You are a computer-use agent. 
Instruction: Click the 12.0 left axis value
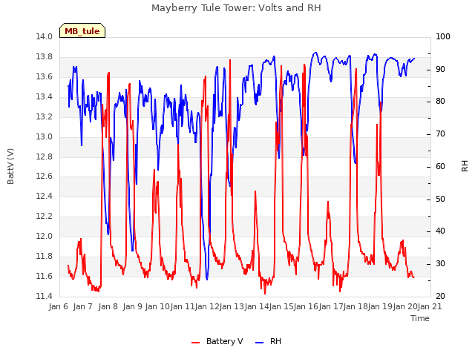(45, 236)
